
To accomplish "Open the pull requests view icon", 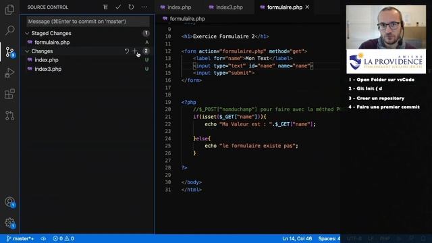I will tap(9, 115).
